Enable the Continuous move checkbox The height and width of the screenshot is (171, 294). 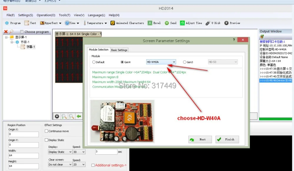pyautogui.click(x=46, y=131)
